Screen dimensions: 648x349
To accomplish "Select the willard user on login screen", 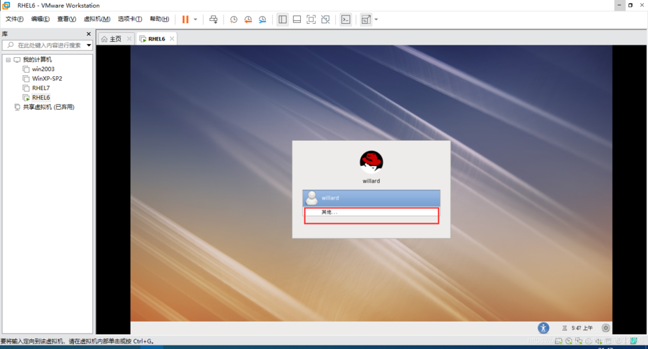I will [x=371, y=198].
